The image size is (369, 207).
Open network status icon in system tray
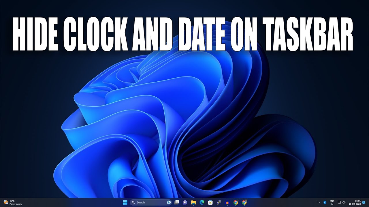(x=339, y=202)
